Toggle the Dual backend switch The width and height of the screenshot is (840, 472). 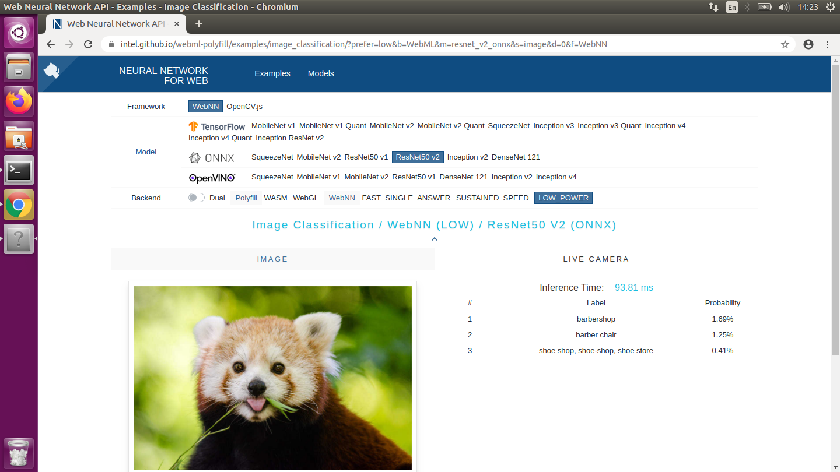pos(197,198)
